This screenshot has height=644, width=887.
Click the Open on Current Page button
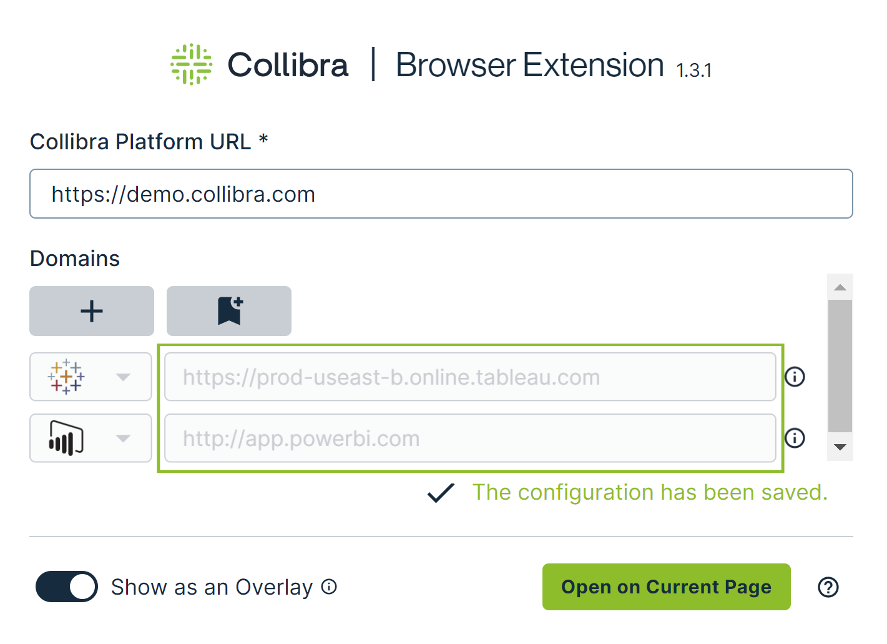click(666, 587)
